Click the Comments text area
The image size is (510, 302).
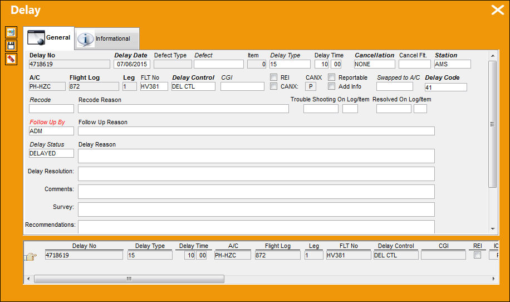pyautogui.click(x=256, y=192)
